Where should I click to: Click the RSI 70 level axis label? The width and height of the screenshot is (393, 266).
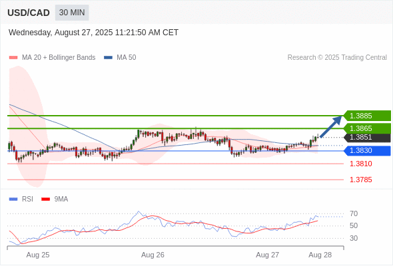[x=354, y=213]
